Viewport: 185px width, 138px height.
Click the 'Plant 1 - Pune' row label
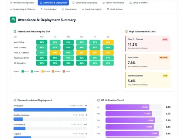(x=20, y=47)
